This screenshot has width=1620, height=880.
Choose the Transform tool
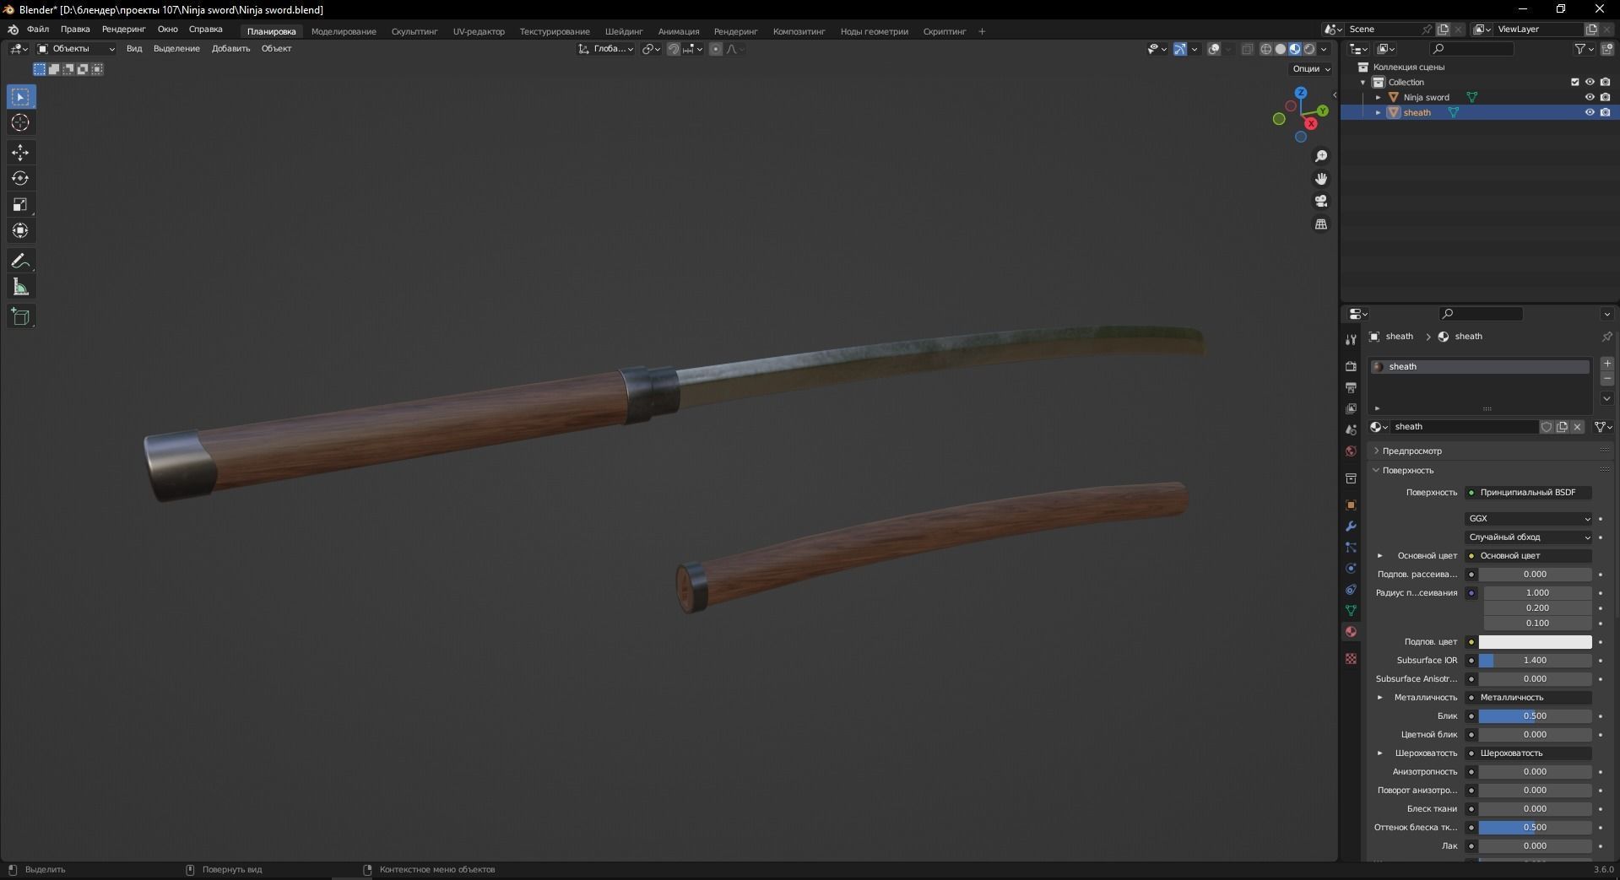[x=21, y=231]
